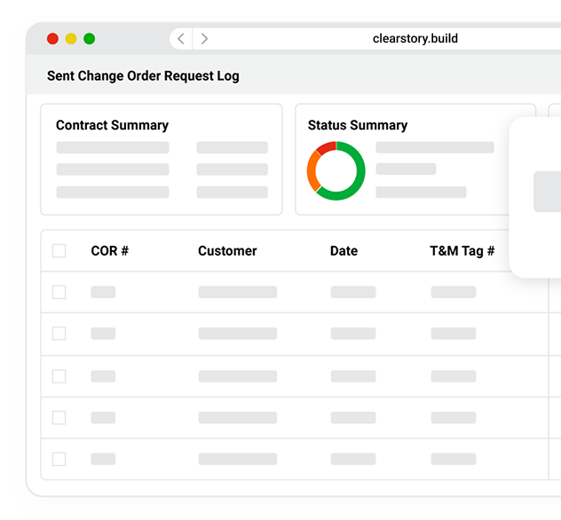This screenshot has height=520, width=561.
Task: Click the Status Summary card title
Action: pyautogui.click(x=358, y=125)
